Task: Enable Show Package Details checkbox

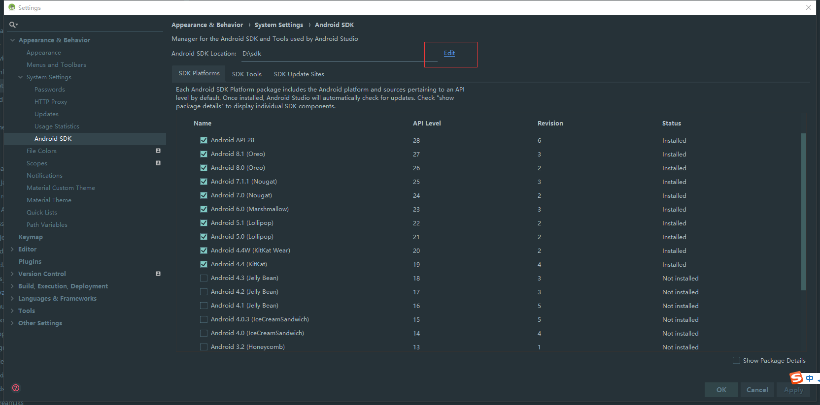Action: pos(736,360)
